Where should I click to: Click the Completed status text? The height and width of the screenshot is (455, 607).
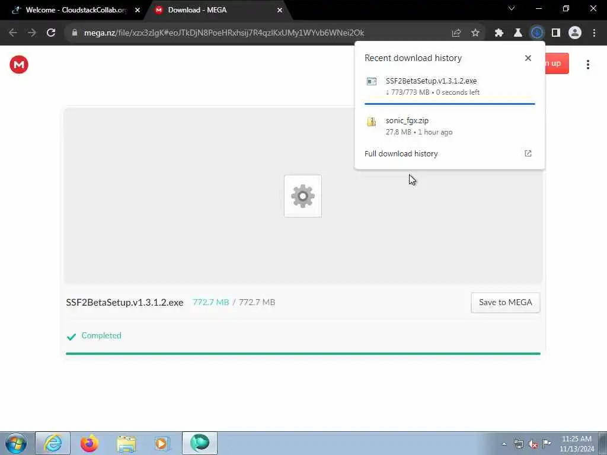point(101,335)
